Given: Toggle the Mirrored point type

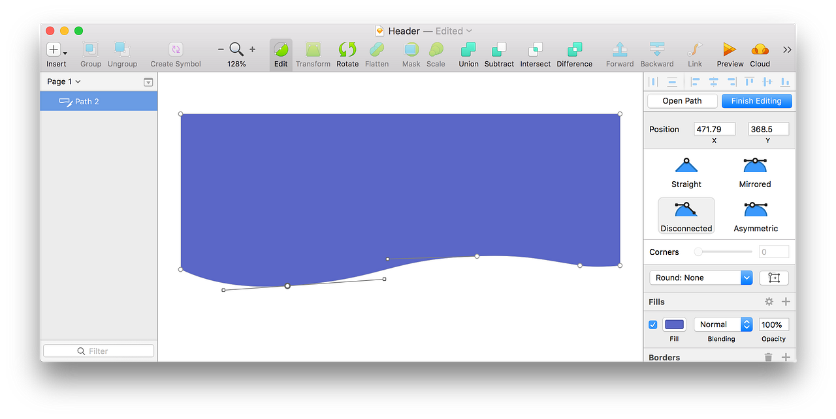Looking at the screenshot, I should point(754,171).
